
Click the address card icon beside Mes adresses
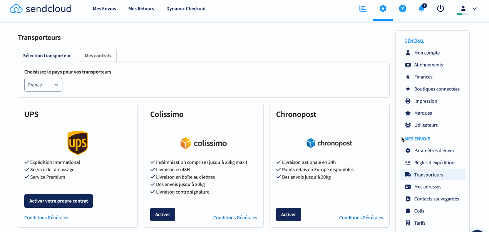pos(408,187)
